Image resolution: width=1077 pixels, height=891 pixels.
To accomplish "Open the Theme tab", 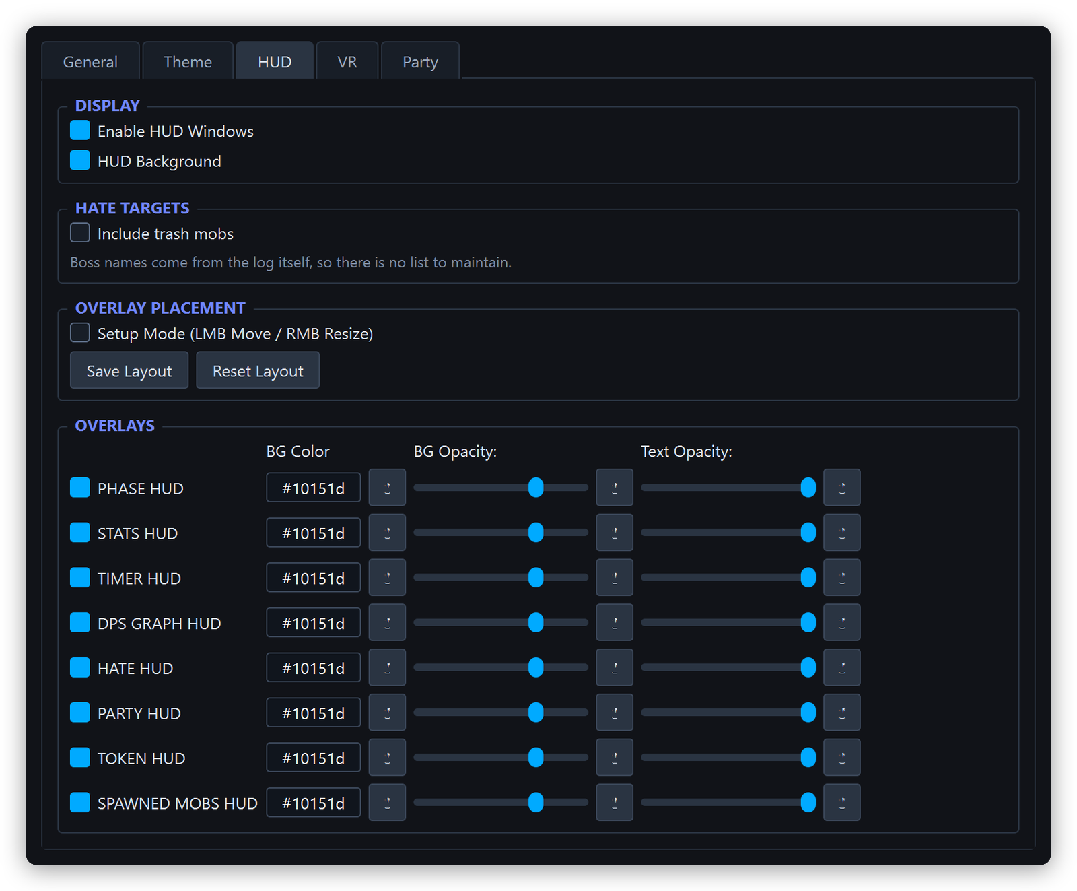I will [x=188, y=61].
